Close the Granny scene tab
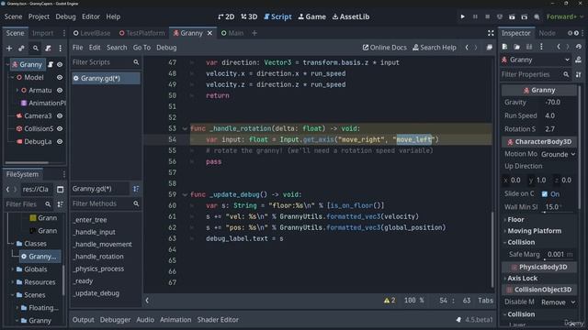This screenshot has height=330, width=588. (x=210, y=33)
